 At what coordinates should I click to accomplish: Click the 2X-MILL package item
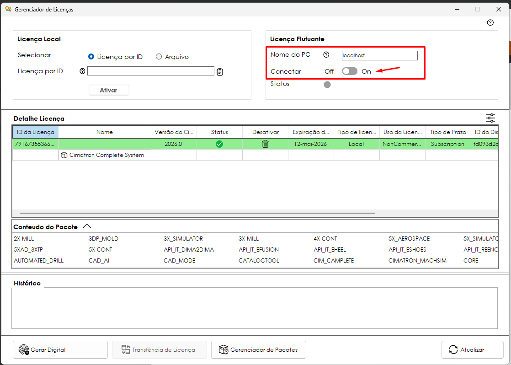coord(24,238)
